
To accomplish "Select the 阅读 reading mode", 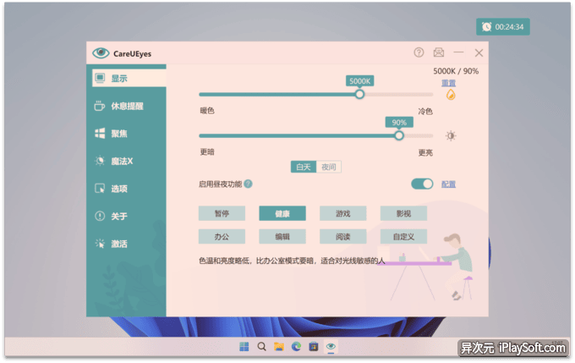I will click(x=342, y=237).
